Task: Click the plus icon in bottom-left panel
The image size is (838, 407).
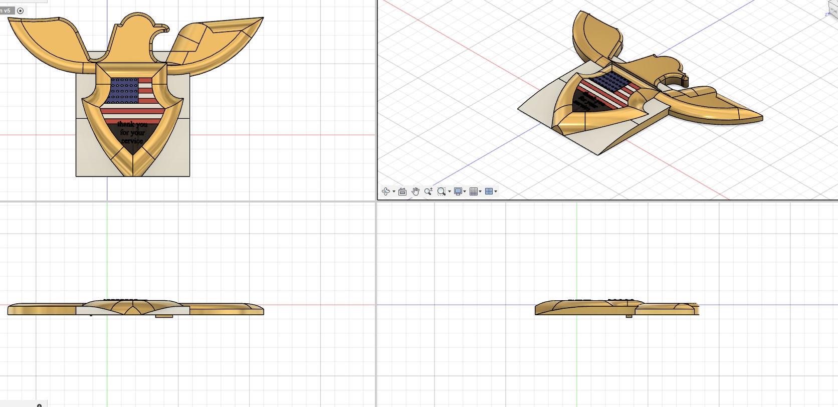Action: click(x=39, y=405)
